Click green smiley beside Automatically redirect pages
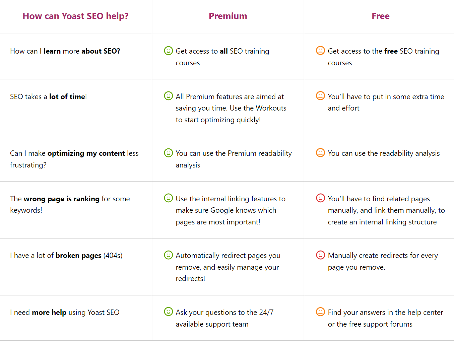The height and width of the screenshot is (341, 454). click(x=168, y=255)
